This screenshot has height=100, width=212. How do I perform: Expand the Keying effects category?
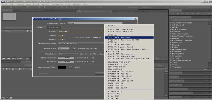(x=171, y=45)
